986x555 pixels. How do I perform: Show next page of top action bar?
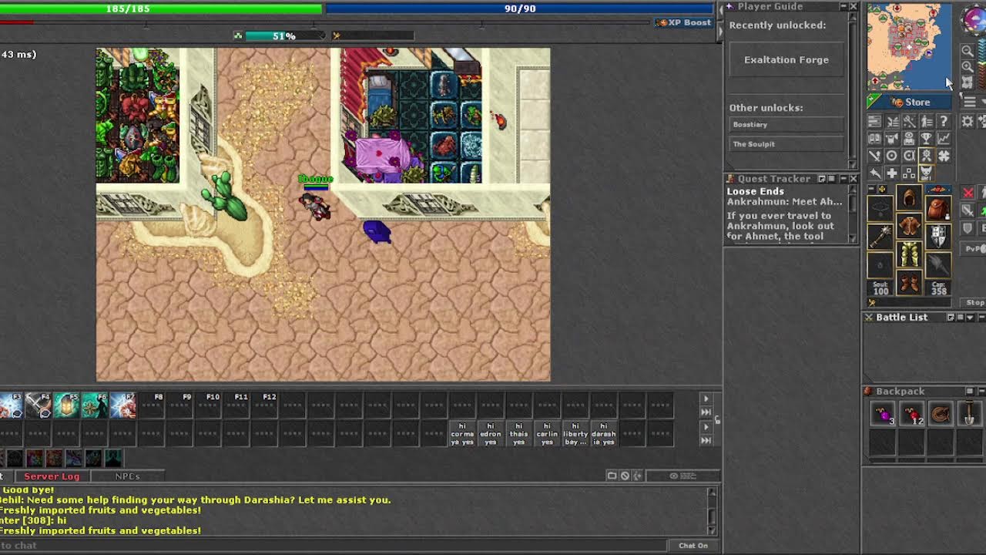click(706, 399)
